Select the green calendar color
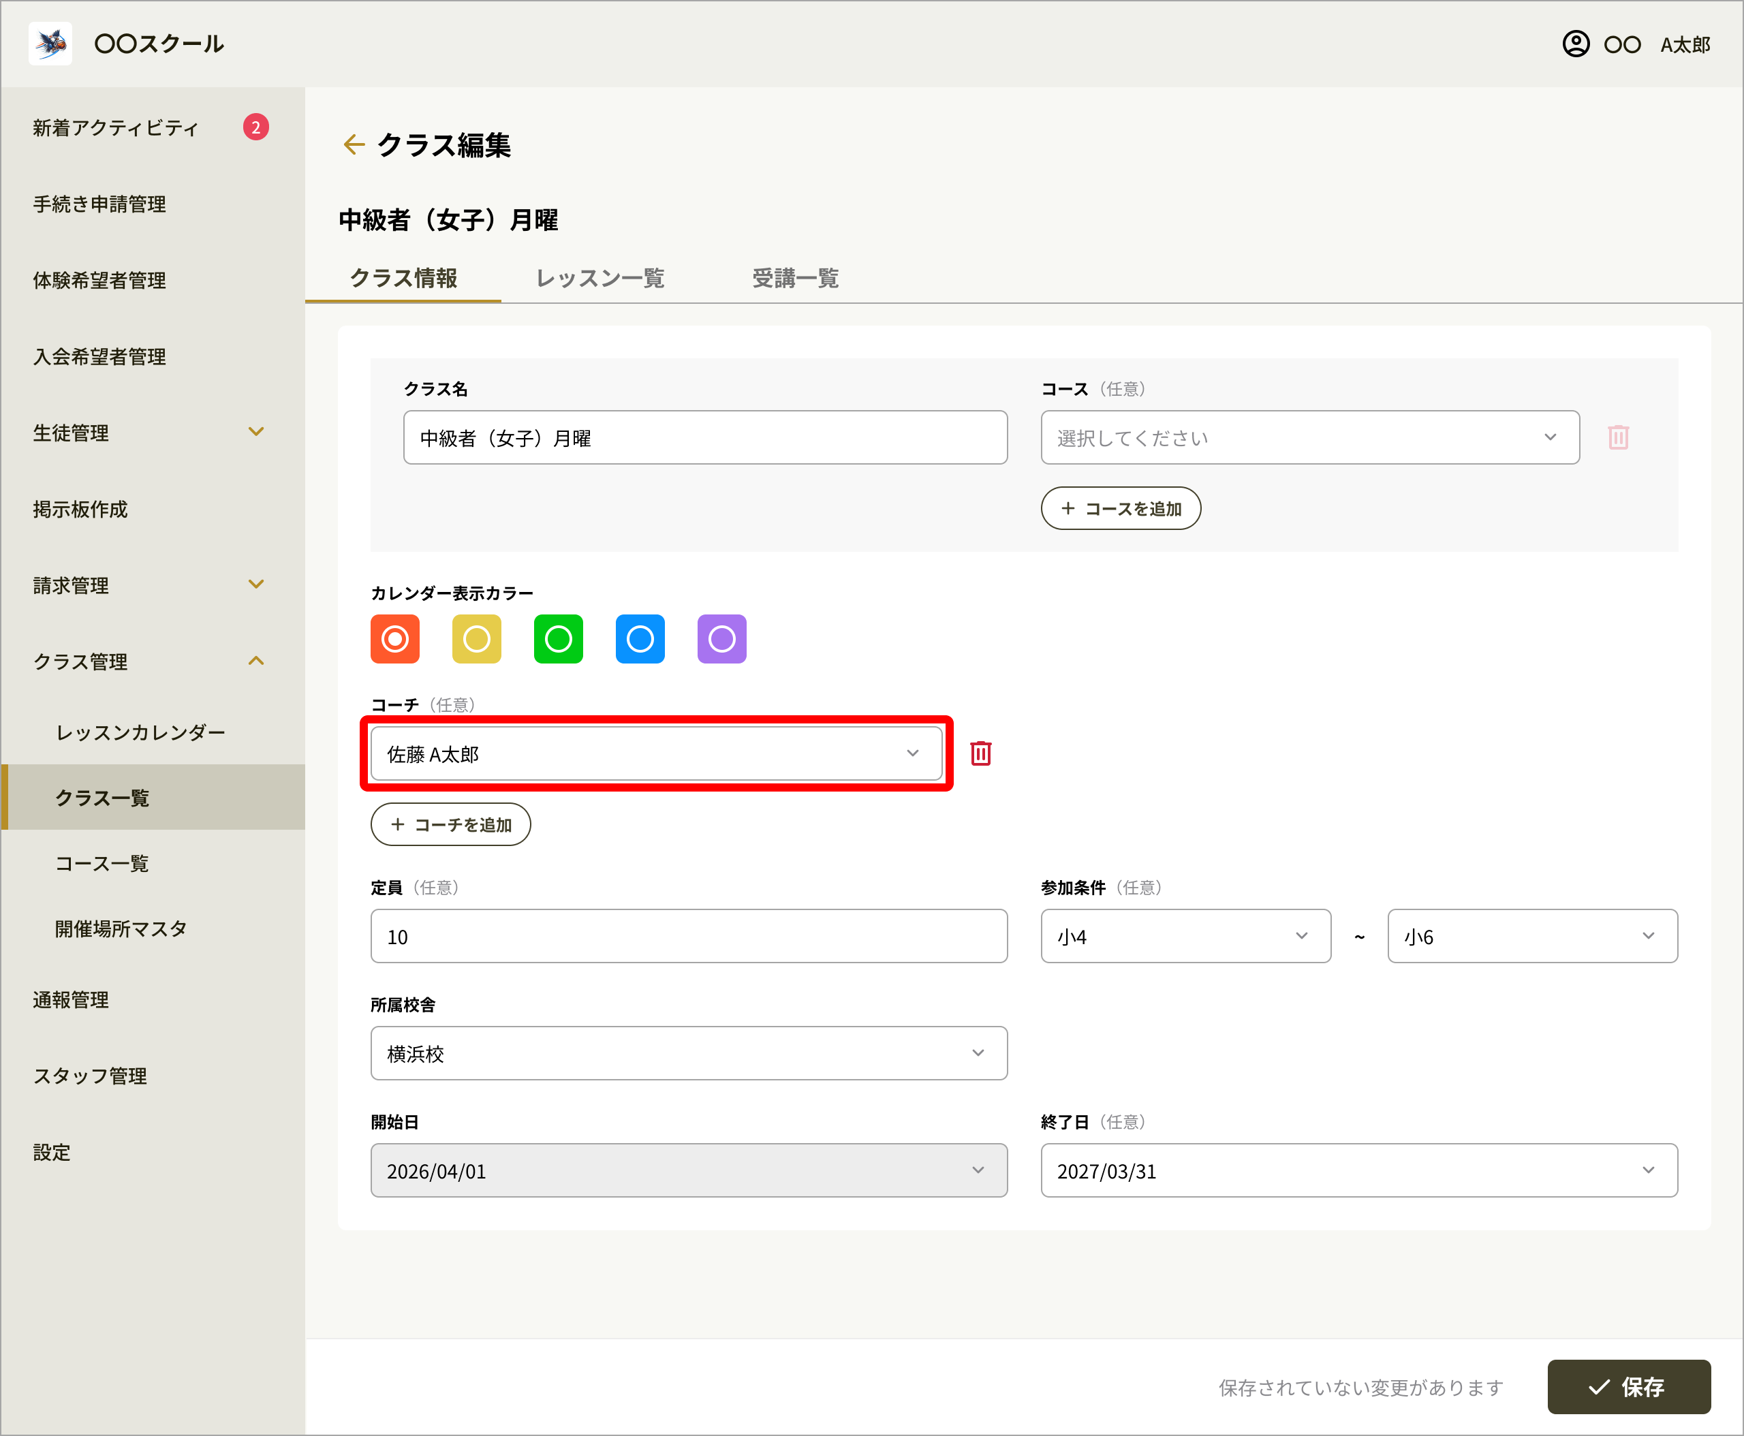Viewport: 1744px width, 1436px height. [x=559, y=640]
